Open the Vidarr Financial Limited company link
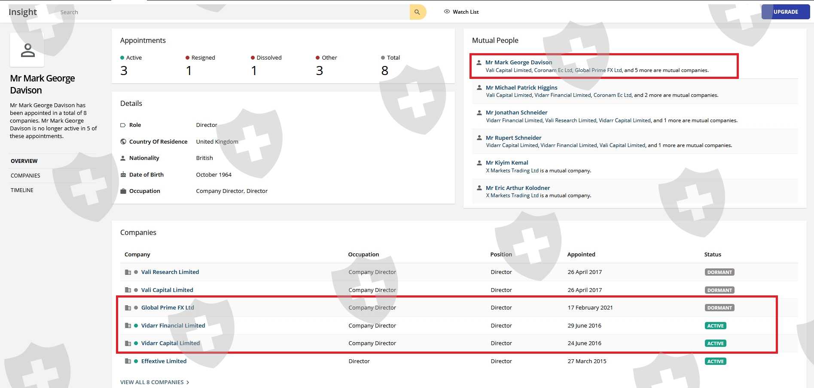Image resolution: width=814 pixels, height=388 pixels. (173, 326)
